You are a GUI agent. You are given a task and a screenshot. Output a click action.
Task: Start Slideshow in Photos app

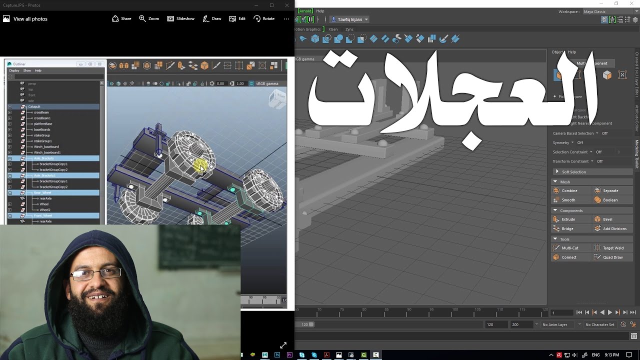pyautogui.click(x=180, y=18)
